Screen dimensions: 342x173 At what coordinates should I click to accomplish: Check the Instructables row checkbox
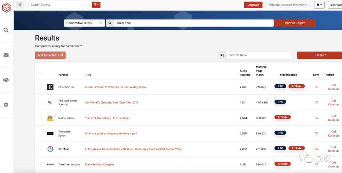pyautogui.click(x=40, y=118)
